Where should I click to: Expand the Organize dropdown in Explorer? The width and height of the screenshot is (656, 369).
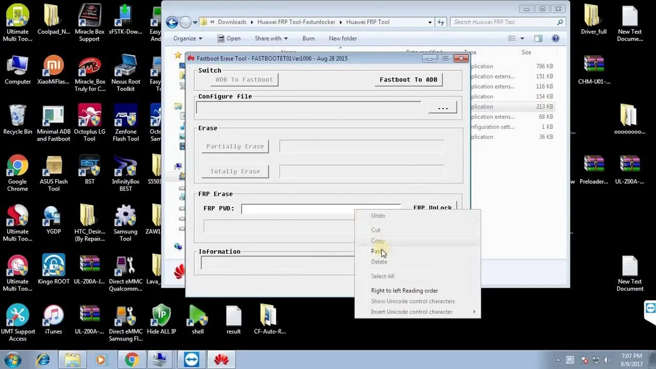[x=188, y=38]
